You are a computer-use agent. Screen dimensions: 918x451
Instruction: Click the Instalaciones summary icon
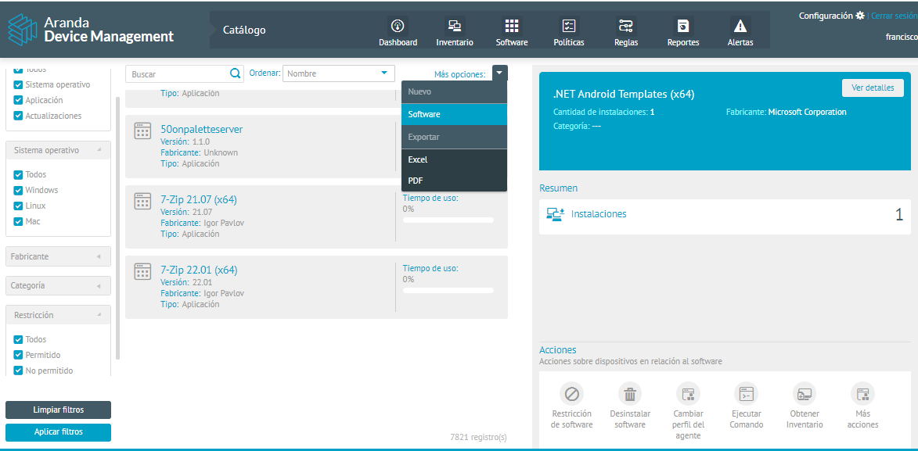click(554, 214)
